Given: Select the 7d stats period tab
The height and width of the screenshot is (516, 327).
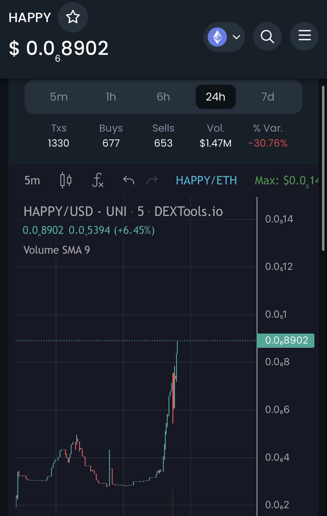Looking at the screenshot, I should pyautogui.click(x=268, y=97).
